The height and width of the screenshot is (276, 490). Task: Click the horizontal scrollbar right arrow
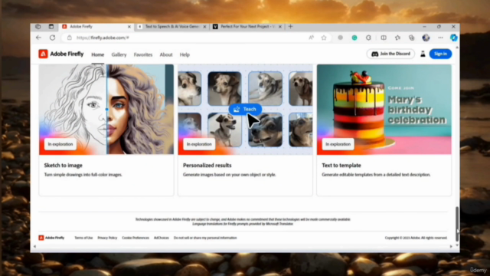click(x=451, y=247)
